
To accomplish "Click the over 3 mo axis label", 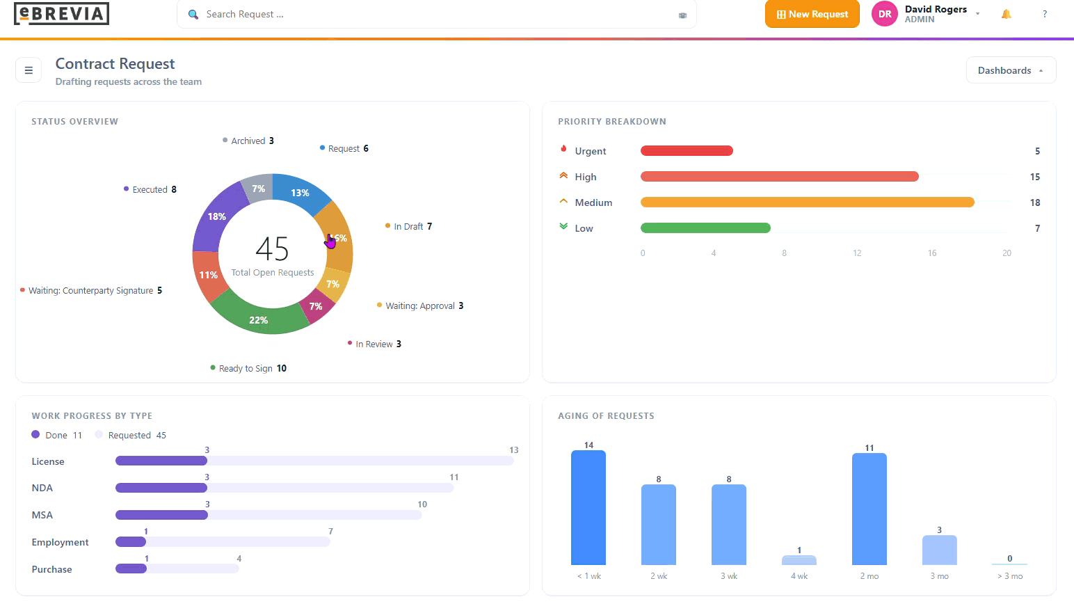I will [x=1010, y=576].
